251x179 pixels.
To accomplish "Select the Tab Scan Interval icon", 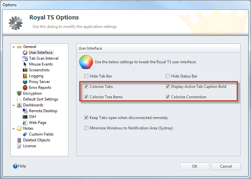I will (25, 58).
